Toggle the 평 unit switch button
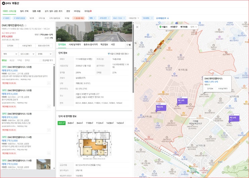This screenshot has height=178, width=249. click(x=129, y=45)
